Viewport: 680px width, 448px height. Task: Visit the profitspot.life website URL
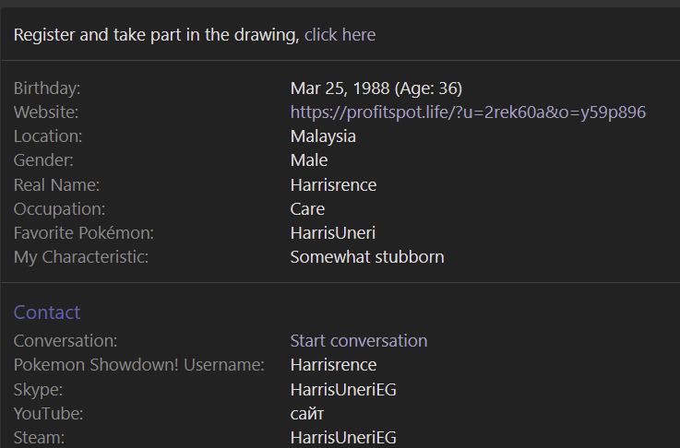click(x=468, y=112)
